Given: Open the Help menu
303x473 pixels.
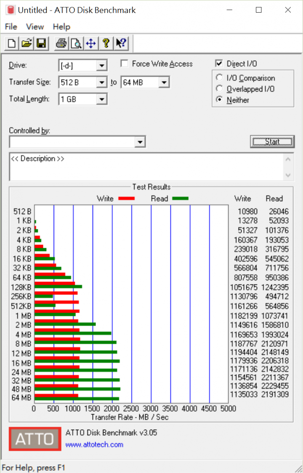Looking at the screenshot, I should click(x=61, y=27).
